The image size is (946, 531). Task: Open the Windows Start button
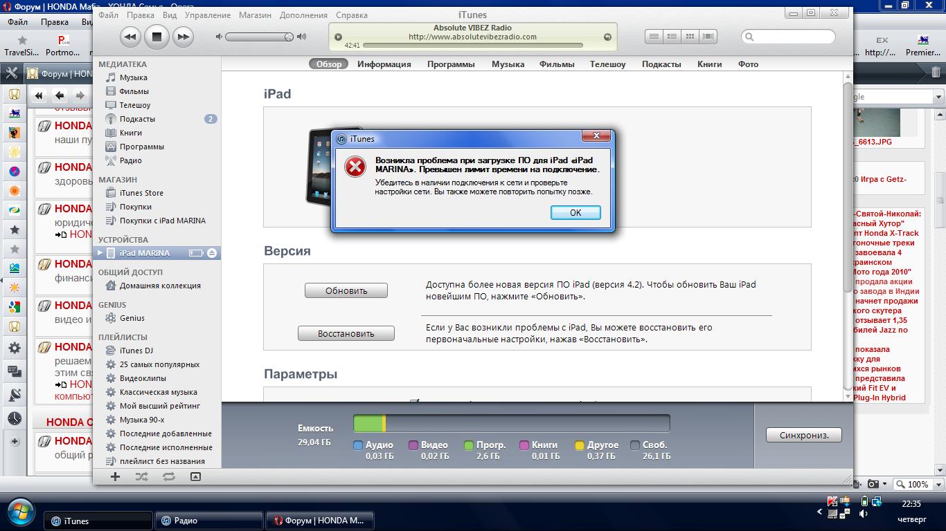pyautogui.click(x=21, y=513)
